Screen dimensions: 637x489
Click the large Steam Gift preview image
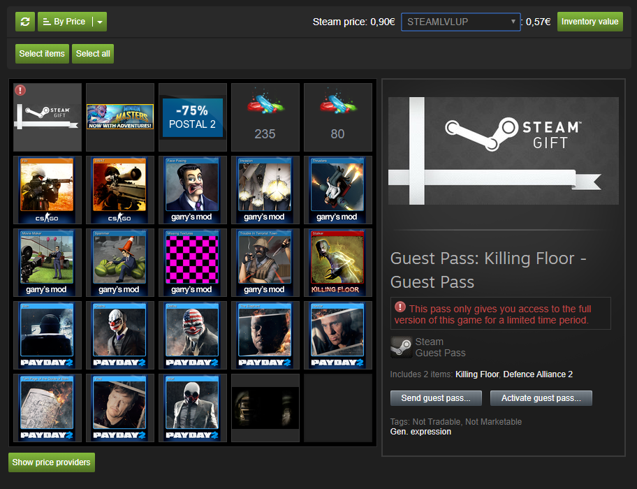(x=504, y=151)
